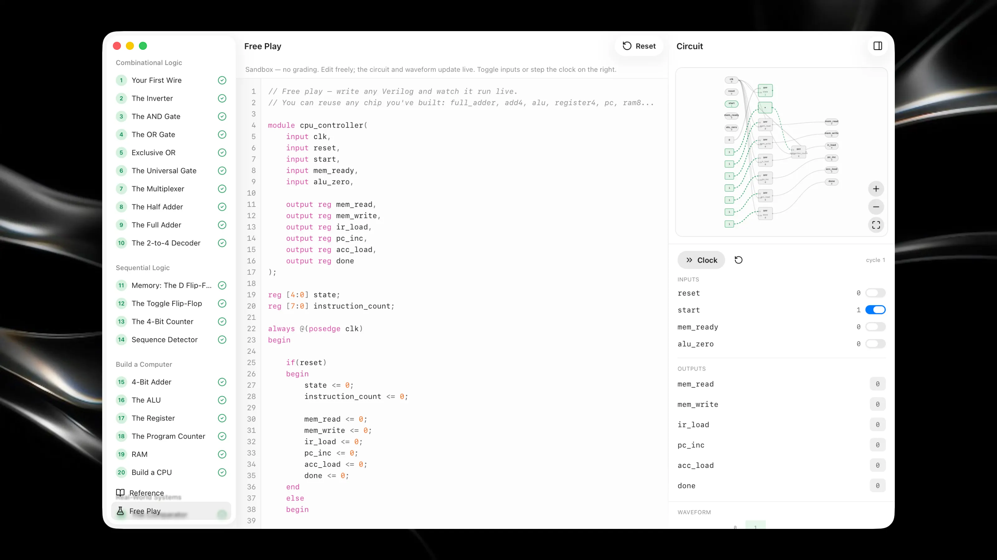Open the Reference book item
997x560 pixels.
pos(171,493)
